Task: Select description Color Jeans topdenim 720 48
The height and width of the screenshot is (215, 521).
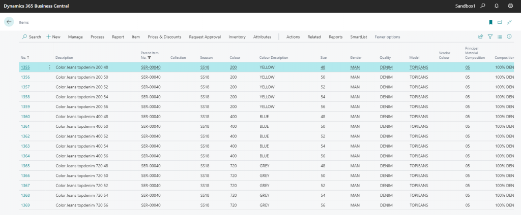Action: 82,166
